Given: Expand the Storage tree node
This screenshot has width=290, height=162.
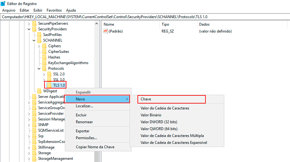Looking at the screenshot, I should pyautogui.click(x=29, y=153).
